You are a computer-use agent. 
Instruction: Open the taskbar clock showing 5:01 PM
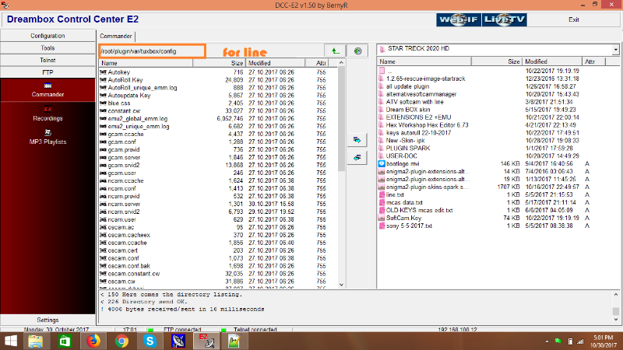pos(603,341)
